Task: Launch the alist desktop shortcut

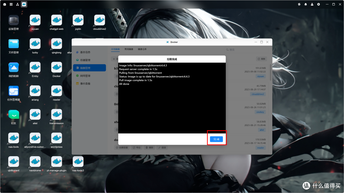Action: click(x=35, y=117)
